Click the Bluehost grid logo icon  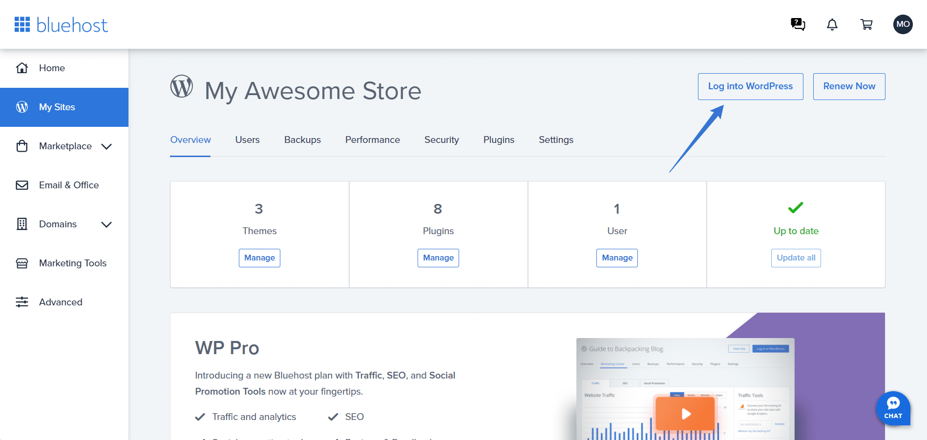[22, 24]
